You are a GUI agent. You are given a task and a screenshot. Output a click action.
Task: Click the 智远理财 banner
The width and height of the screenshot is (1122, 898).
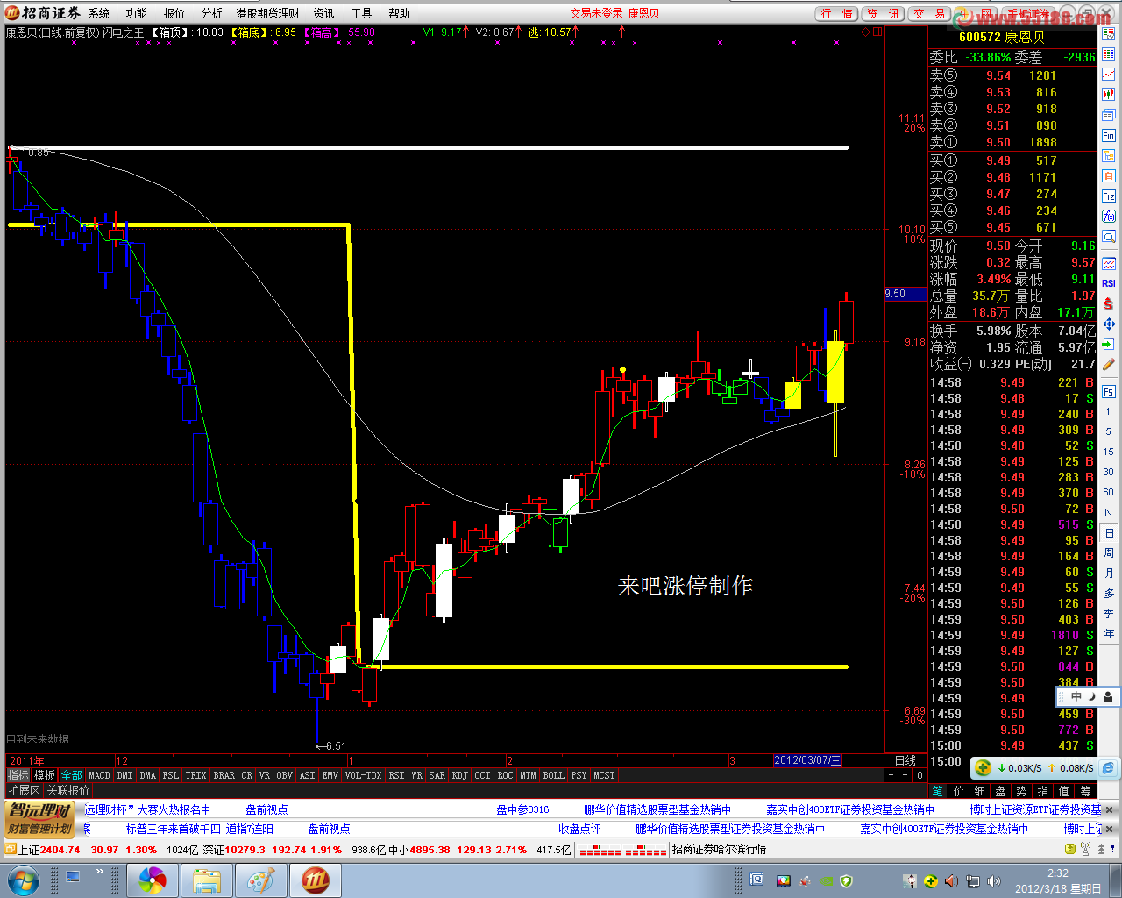[x=39, y=819]
